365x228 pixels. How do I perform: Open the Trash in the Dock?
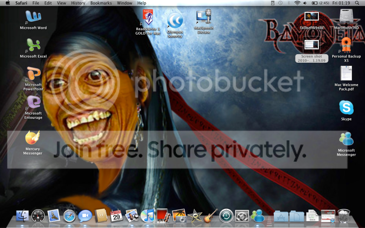pyautogui.click(x=344, y=216)
